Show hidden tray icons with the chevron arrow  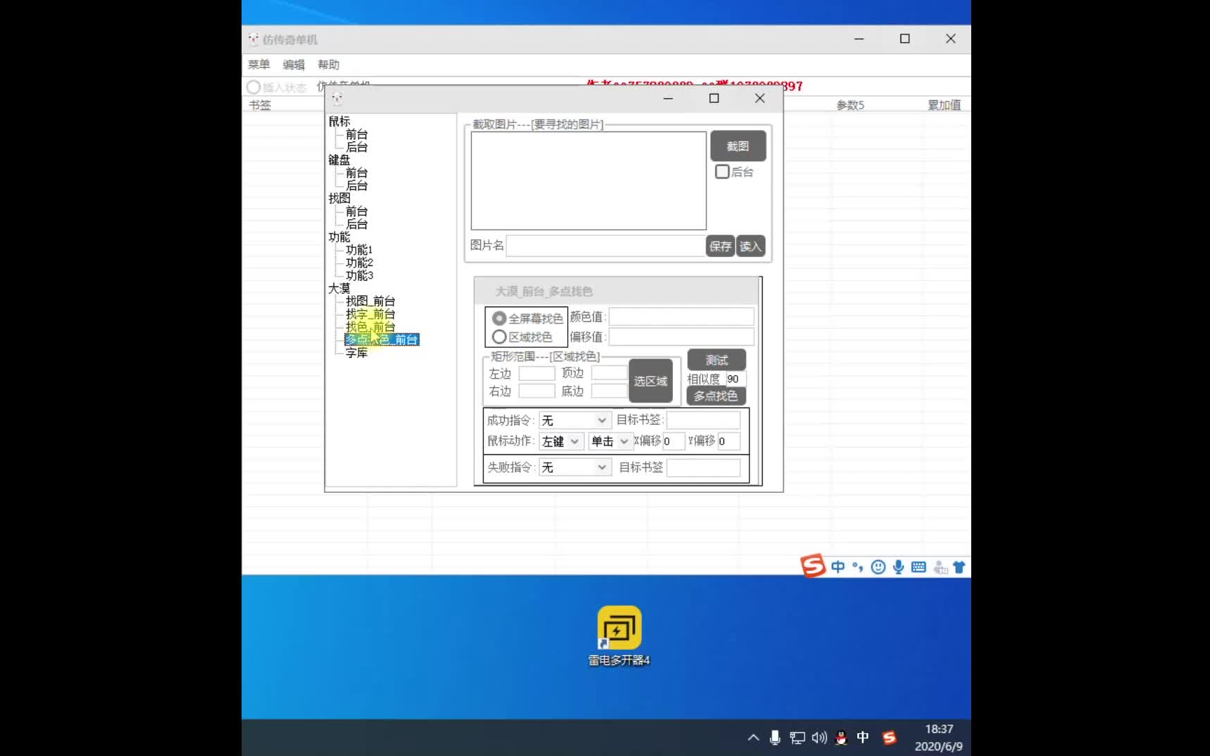(x=753, y=737)
